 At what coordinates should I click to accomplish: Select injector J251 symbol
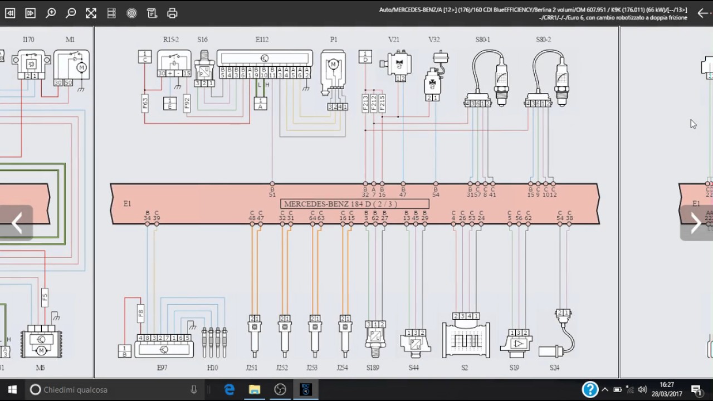pyautogui.click(x=255, y=336)
